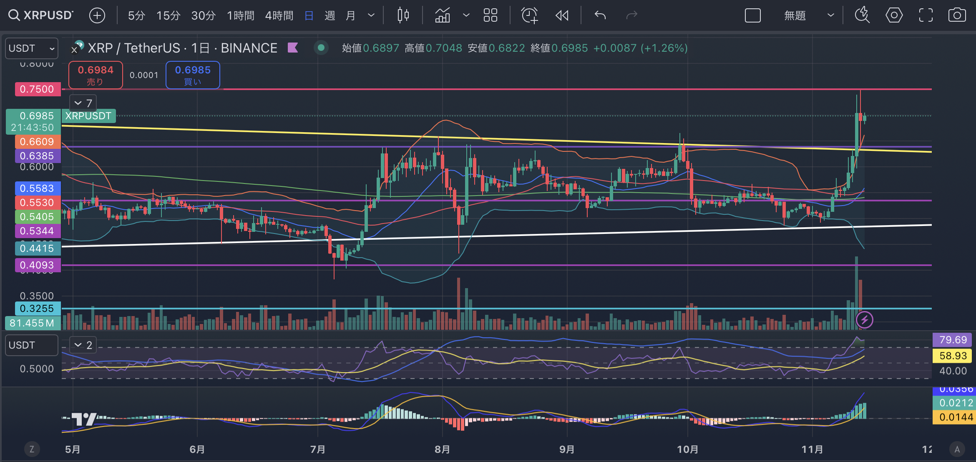Screen dimensions: 976x462
Task: Select the 0.5530 red price label
Action: tap(37, 203)
